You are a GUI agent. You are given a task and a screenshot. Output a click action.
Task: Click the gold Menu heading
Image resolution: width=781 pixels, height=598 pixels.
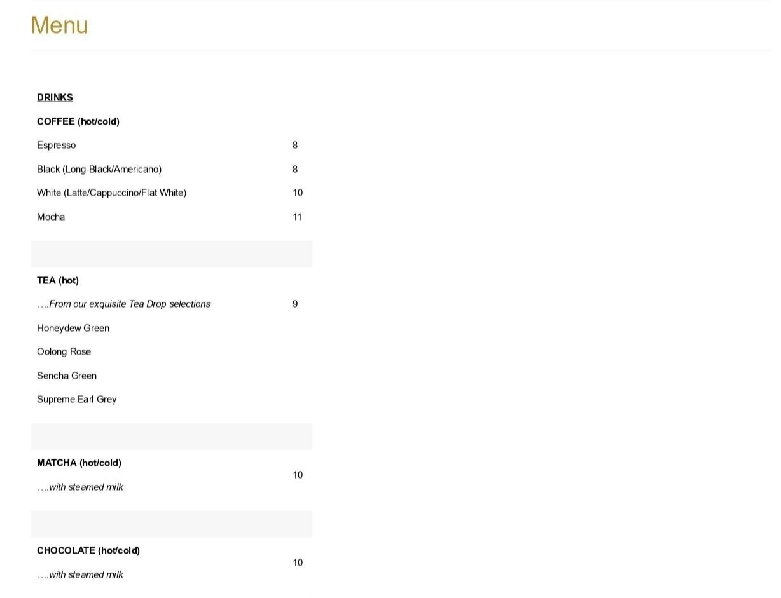[x=59, y=25]
